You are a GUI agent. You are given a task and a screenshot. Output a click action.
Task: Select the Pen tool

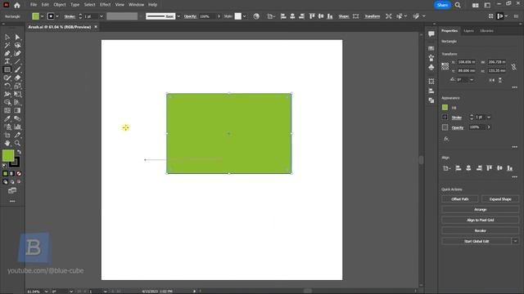pyautogui.click(x=7, y=53)
